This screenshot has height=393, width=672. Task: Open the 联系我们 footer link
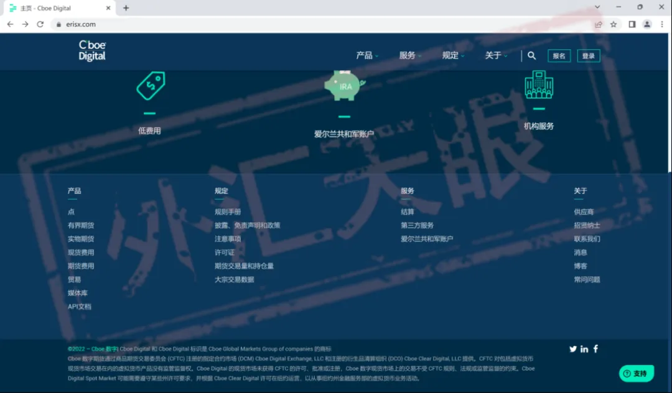(587, 239)
